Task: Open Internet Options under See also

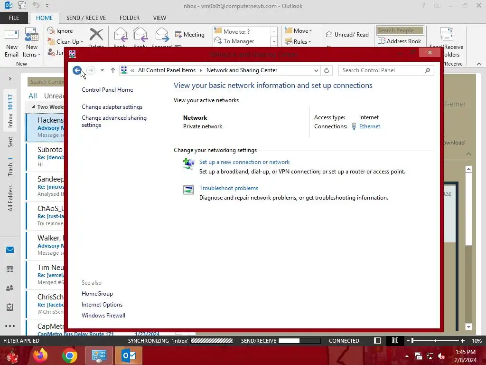Action: pyautogui.click(x=102, y=305)
